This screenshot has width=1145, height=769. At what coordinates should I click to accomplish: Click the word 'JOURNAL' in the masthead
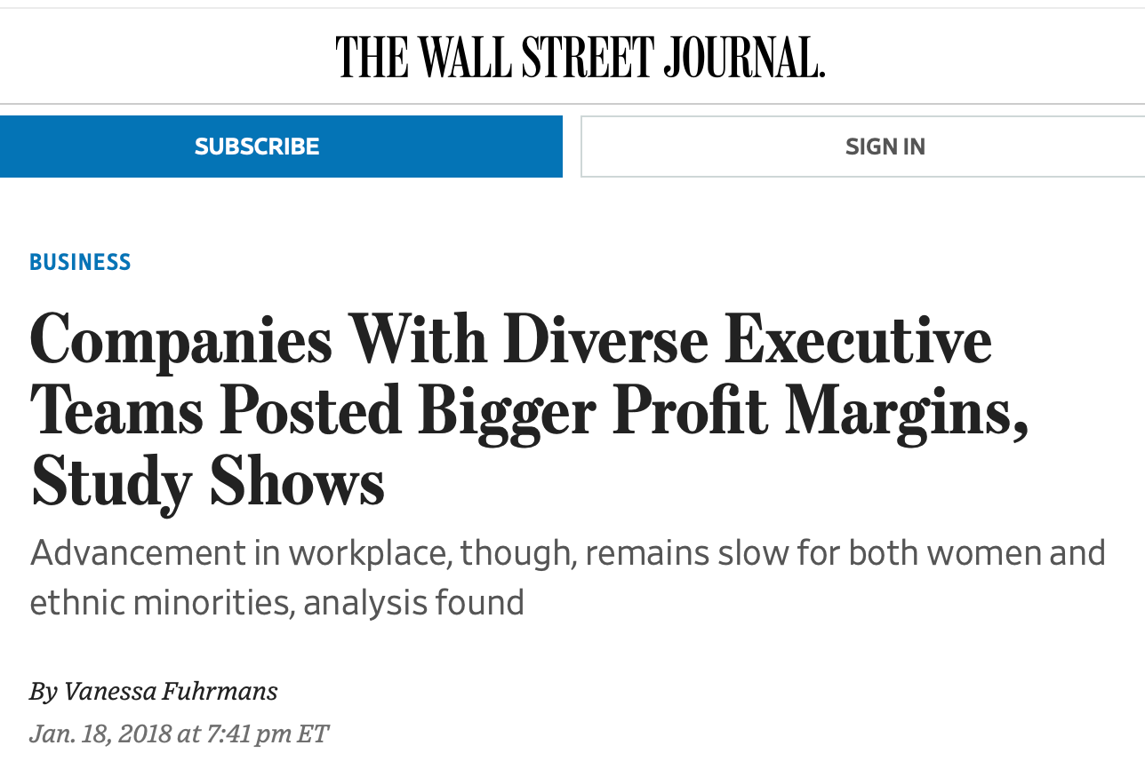pos(744,57)
